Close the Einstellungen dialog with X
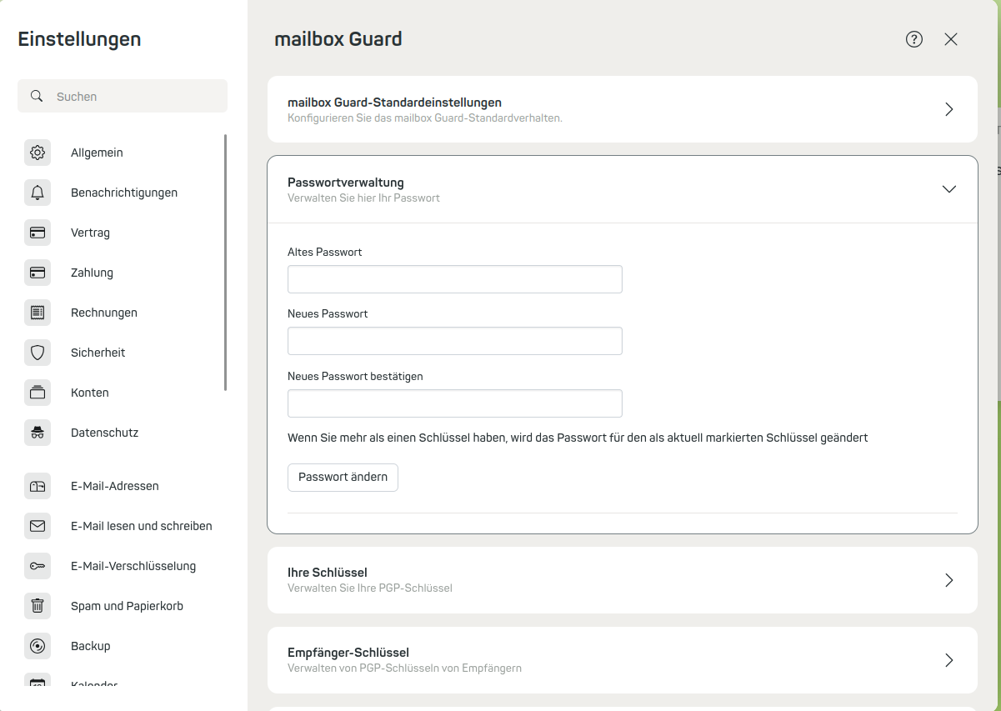The height and width of the screenshot is (711, 1001). tap(951, 39)
